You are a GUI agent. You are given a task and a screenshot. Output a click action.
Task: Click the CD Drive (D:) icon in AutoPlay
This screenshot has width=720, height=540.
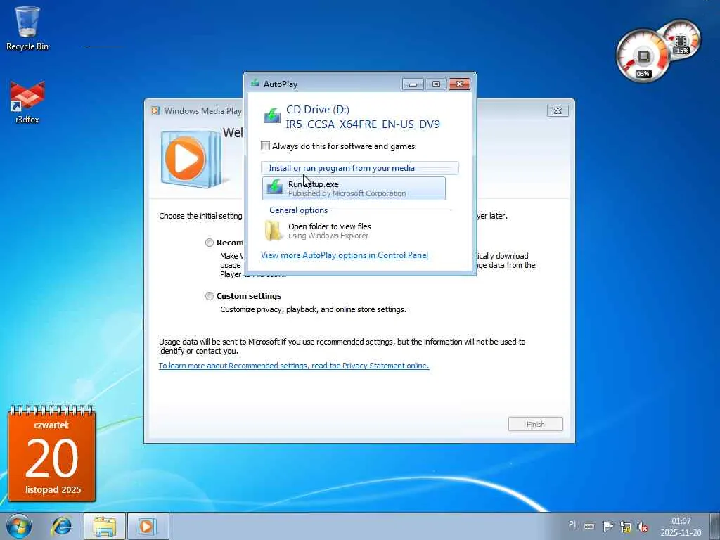272,116
